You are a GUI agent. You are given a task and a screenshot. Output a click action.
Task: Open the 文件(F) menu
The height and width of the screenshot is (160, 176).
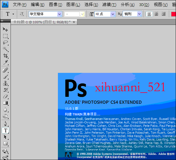[x=20, y=5]
